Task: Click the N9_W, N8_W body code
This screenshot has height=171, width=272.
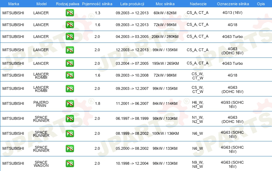Action: pyautogui.click(x=198, y=164)
